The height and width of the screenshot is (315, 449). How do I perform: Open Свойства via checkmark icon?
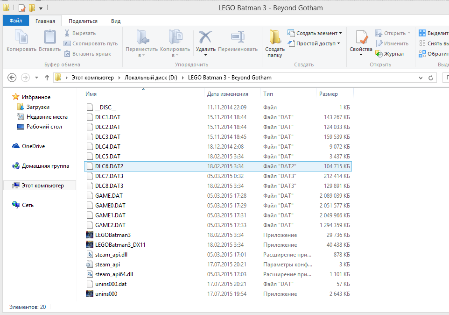(x=361, y=38)
